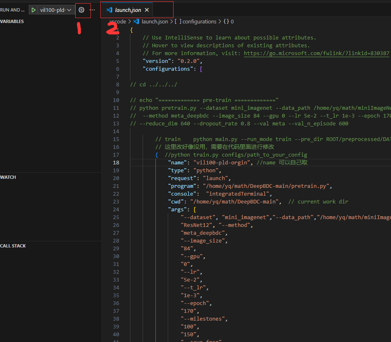Click the RUN AND DEBUG panel title
Image resolution: width=391 pixels, height=342 pixels.
coord(12,10)
